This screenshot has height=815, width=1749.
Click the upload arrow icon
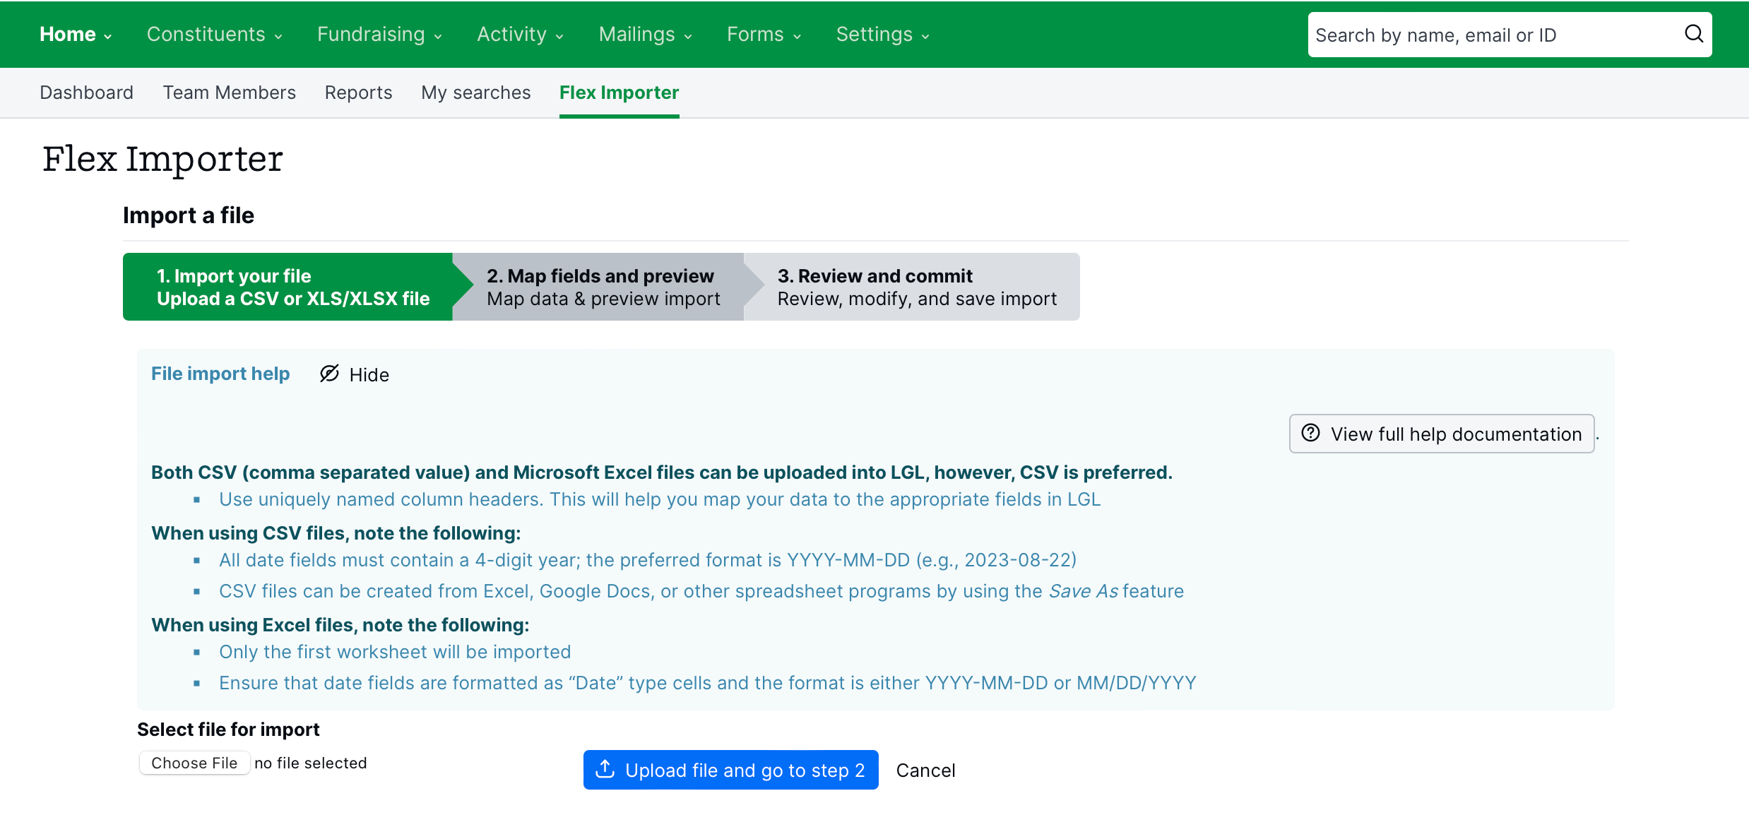605,769
